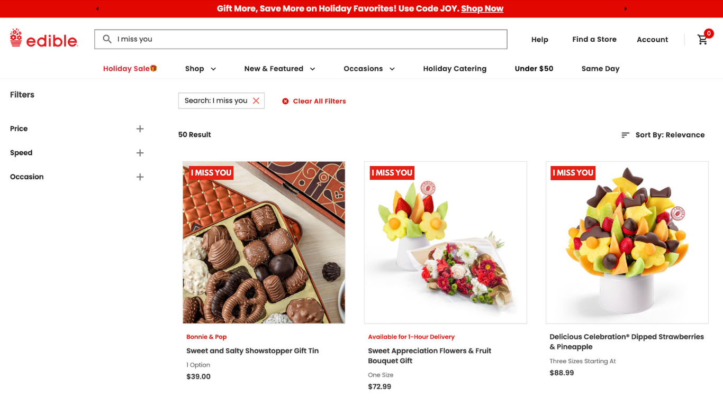Viewport: 723px width, 406px height.
Task: Open Find a Store link
Action: [x=594, y=39]
